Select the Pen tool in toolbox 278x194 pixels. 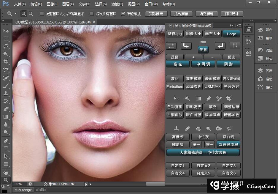click(6, 141)
